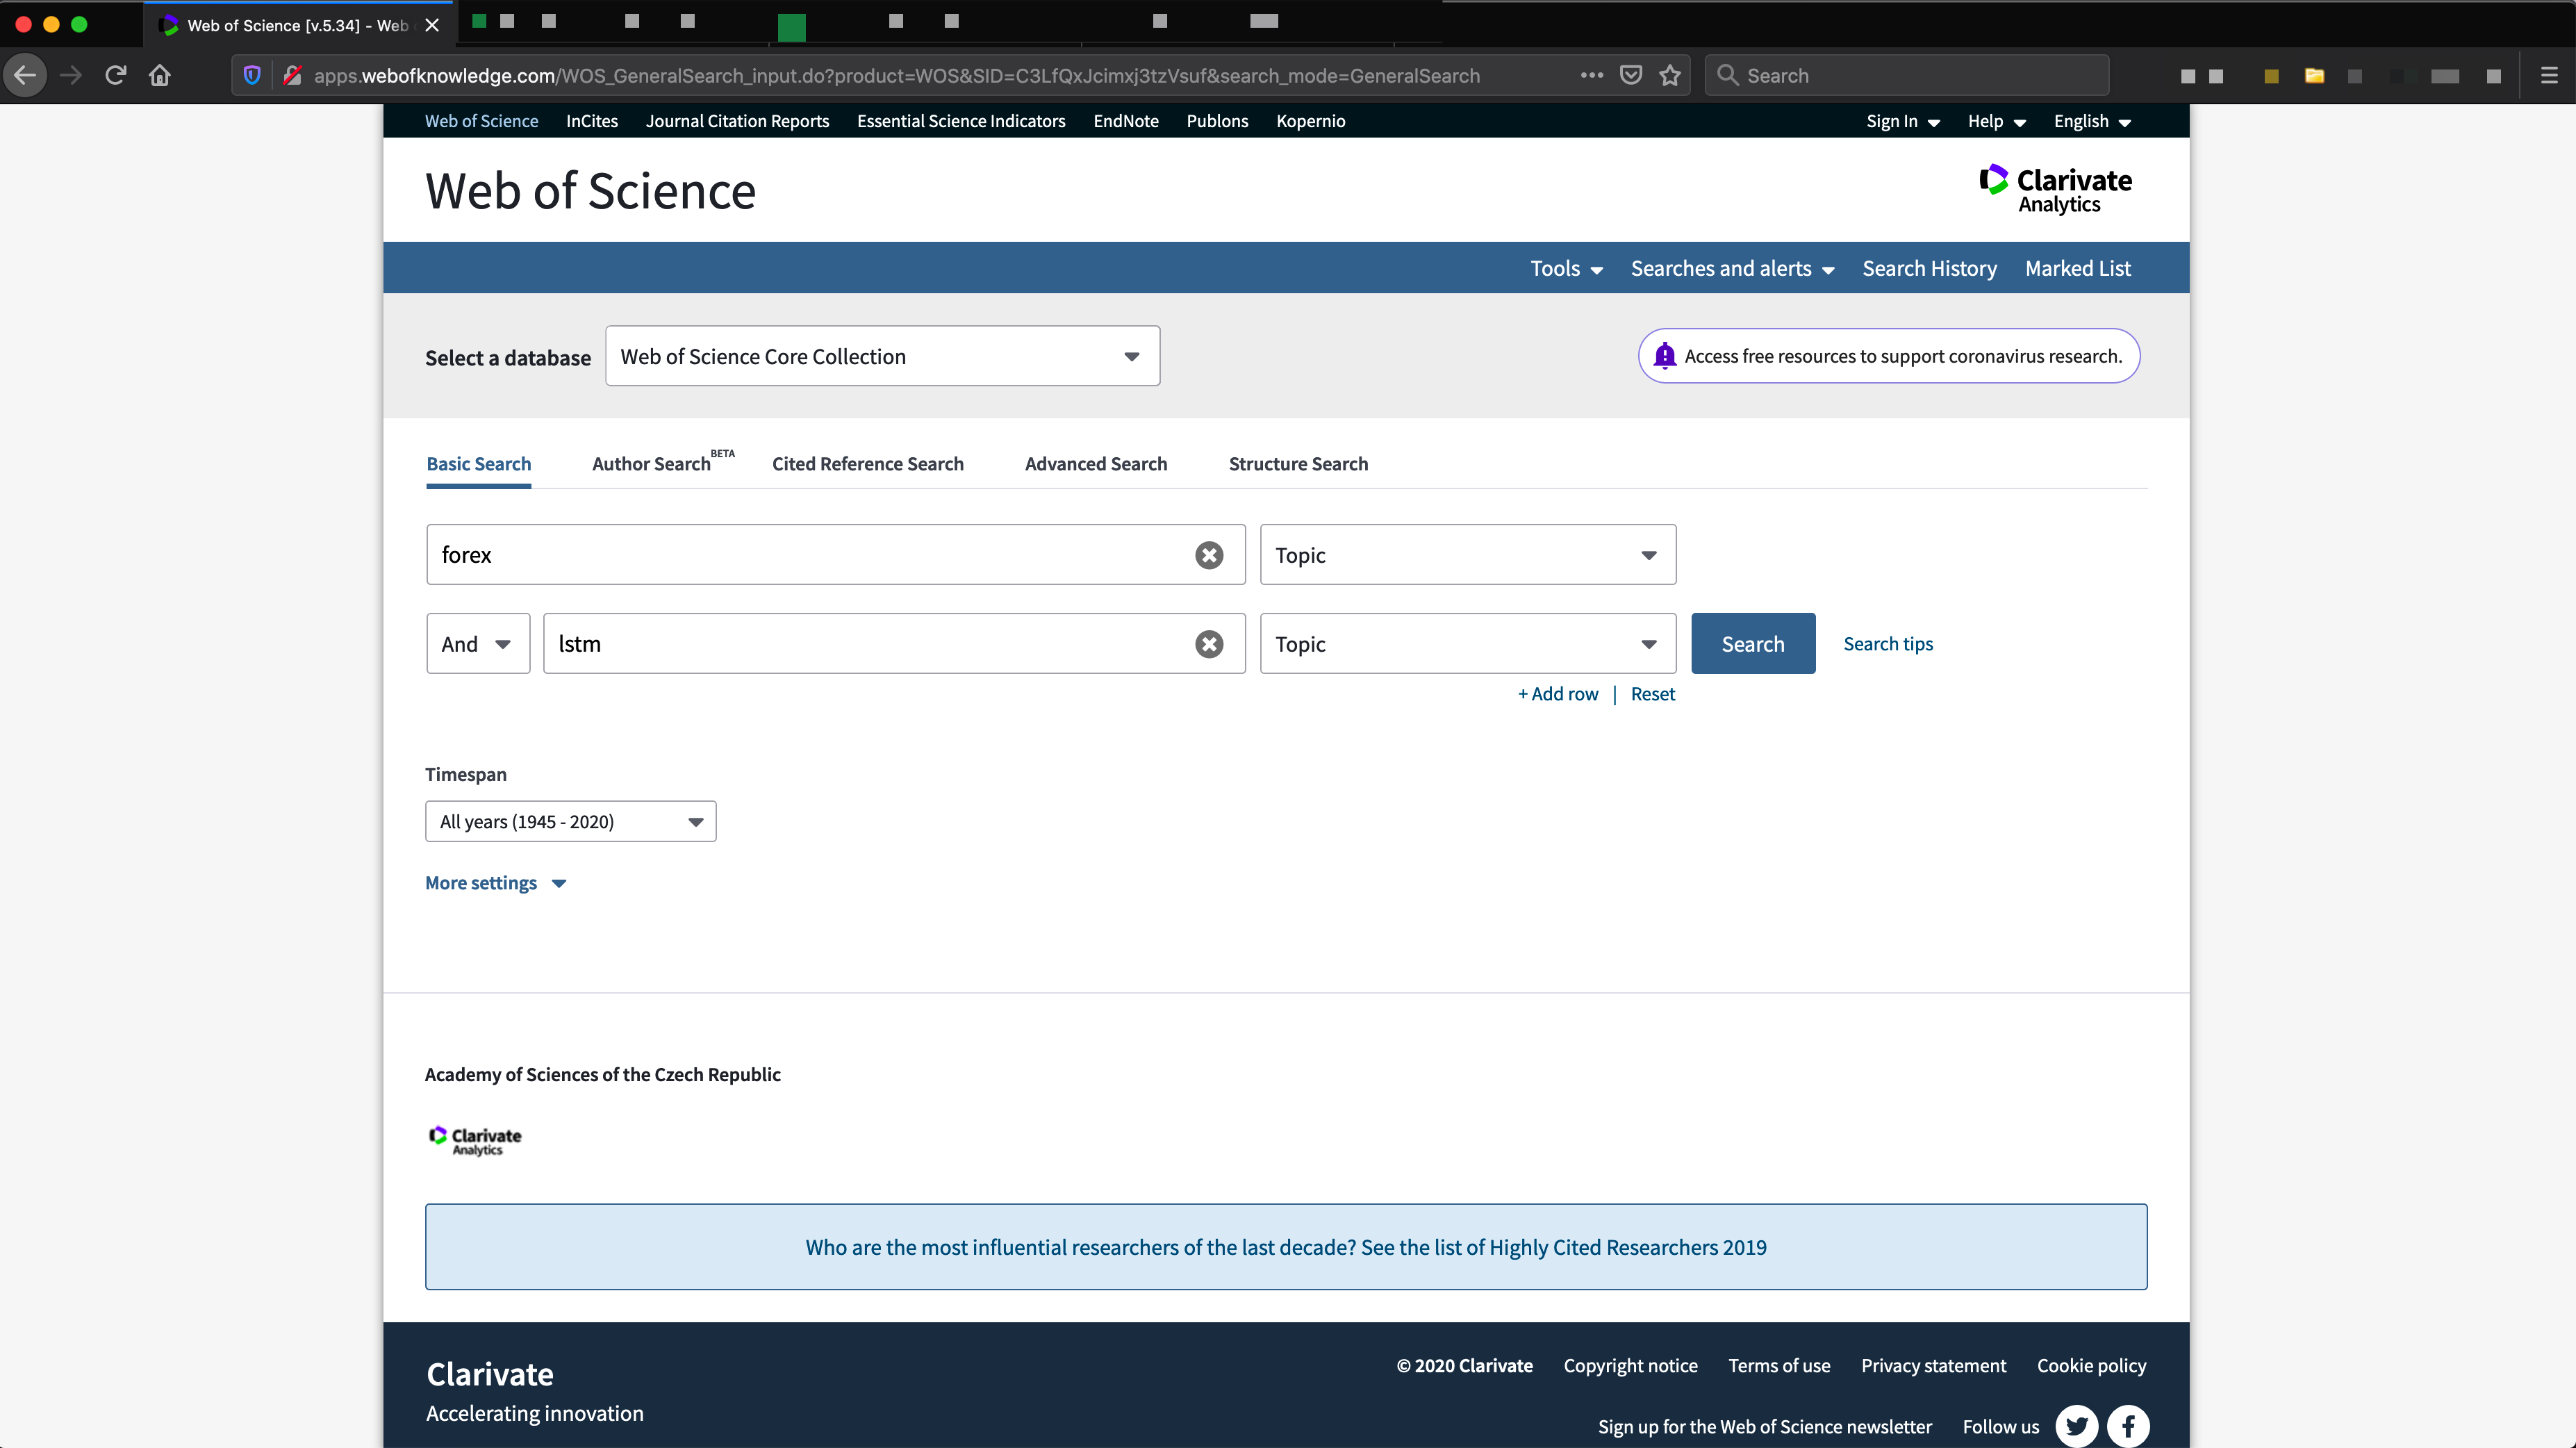
Task: Open Search History in the blue bar
Action: pyautogui.click(x=1929, y=269)
